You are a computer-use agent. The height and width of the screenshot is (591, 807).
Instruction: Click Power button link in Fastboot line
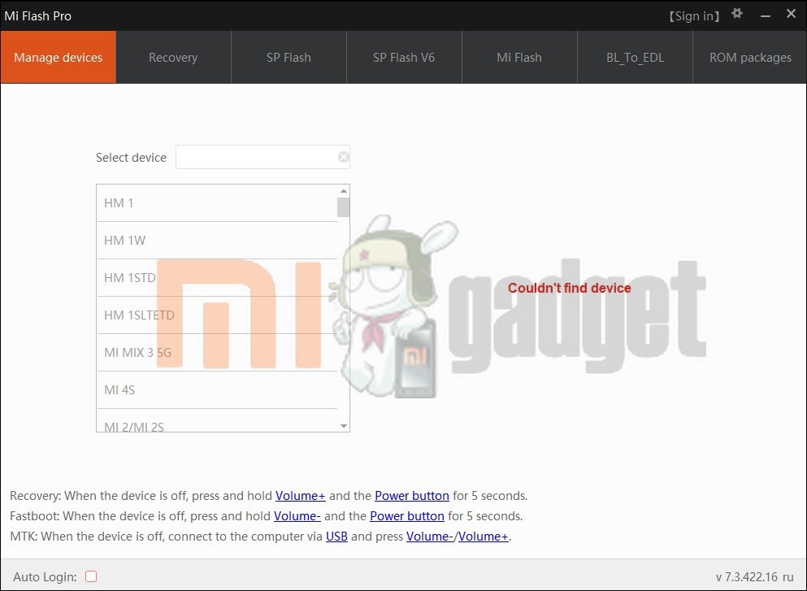click(406, 516)
